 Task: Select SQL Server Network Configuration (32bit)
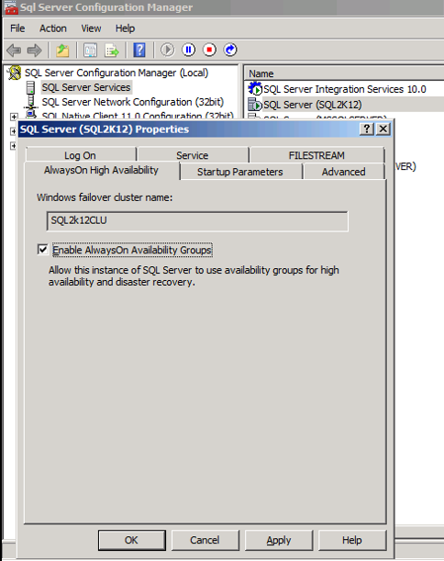[133, 102]
